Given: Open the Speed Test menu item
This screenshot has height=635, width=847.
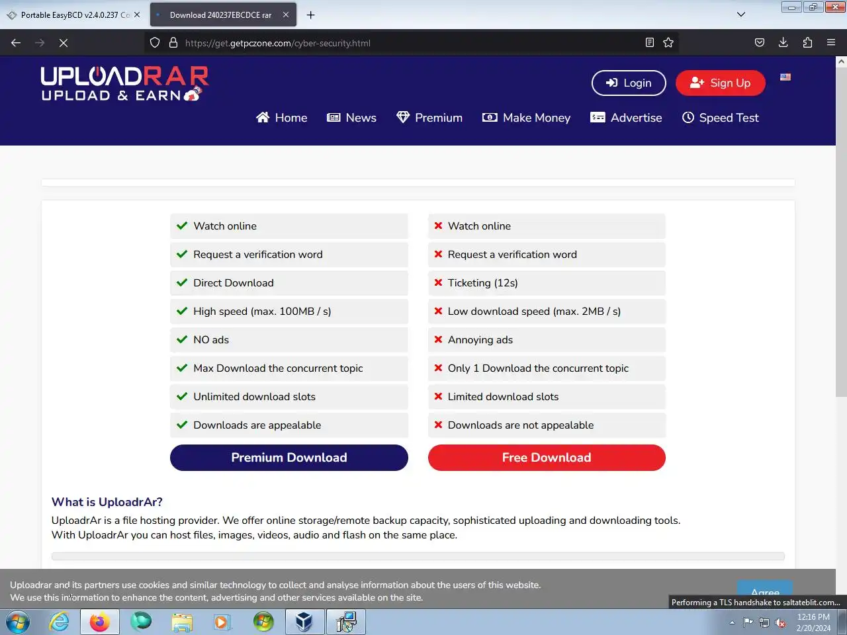Looking at the screenshot, I should tap(720, 118).
